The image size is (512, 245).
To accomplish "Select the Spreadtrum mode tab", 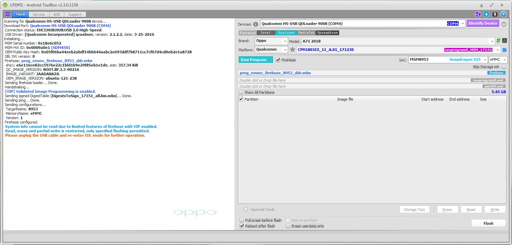I will (327, 33).
